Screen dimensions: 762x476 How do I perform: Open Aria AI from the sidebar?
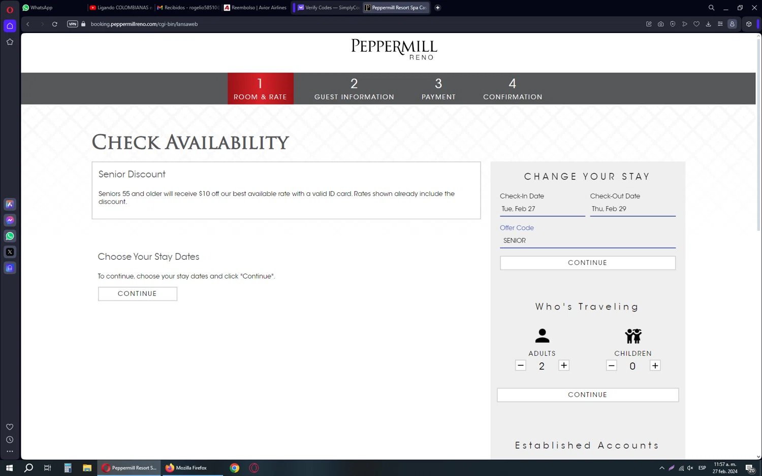coord(10,205)
